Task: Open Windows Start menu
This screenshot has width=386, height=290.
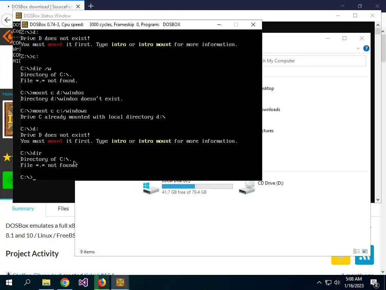Action: pos(9,282)
